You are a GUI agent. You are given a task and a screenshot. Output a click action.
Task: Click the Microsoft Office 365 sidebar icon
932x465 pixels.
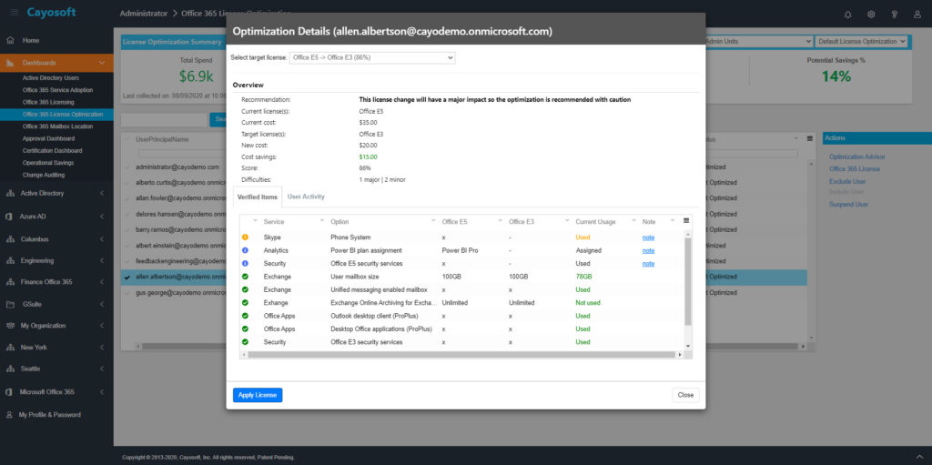point(9,392)
